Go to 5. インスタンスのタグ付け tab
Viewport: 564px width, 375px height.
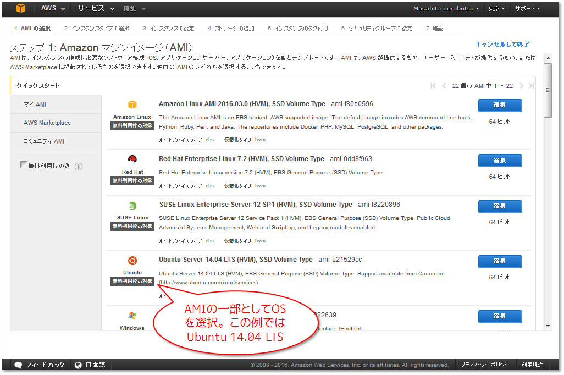(298, 29)
